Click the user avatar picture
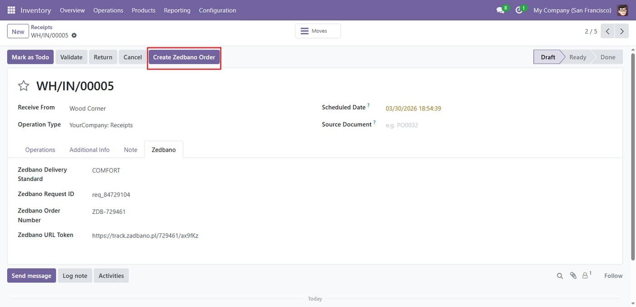 coord(623,10)
